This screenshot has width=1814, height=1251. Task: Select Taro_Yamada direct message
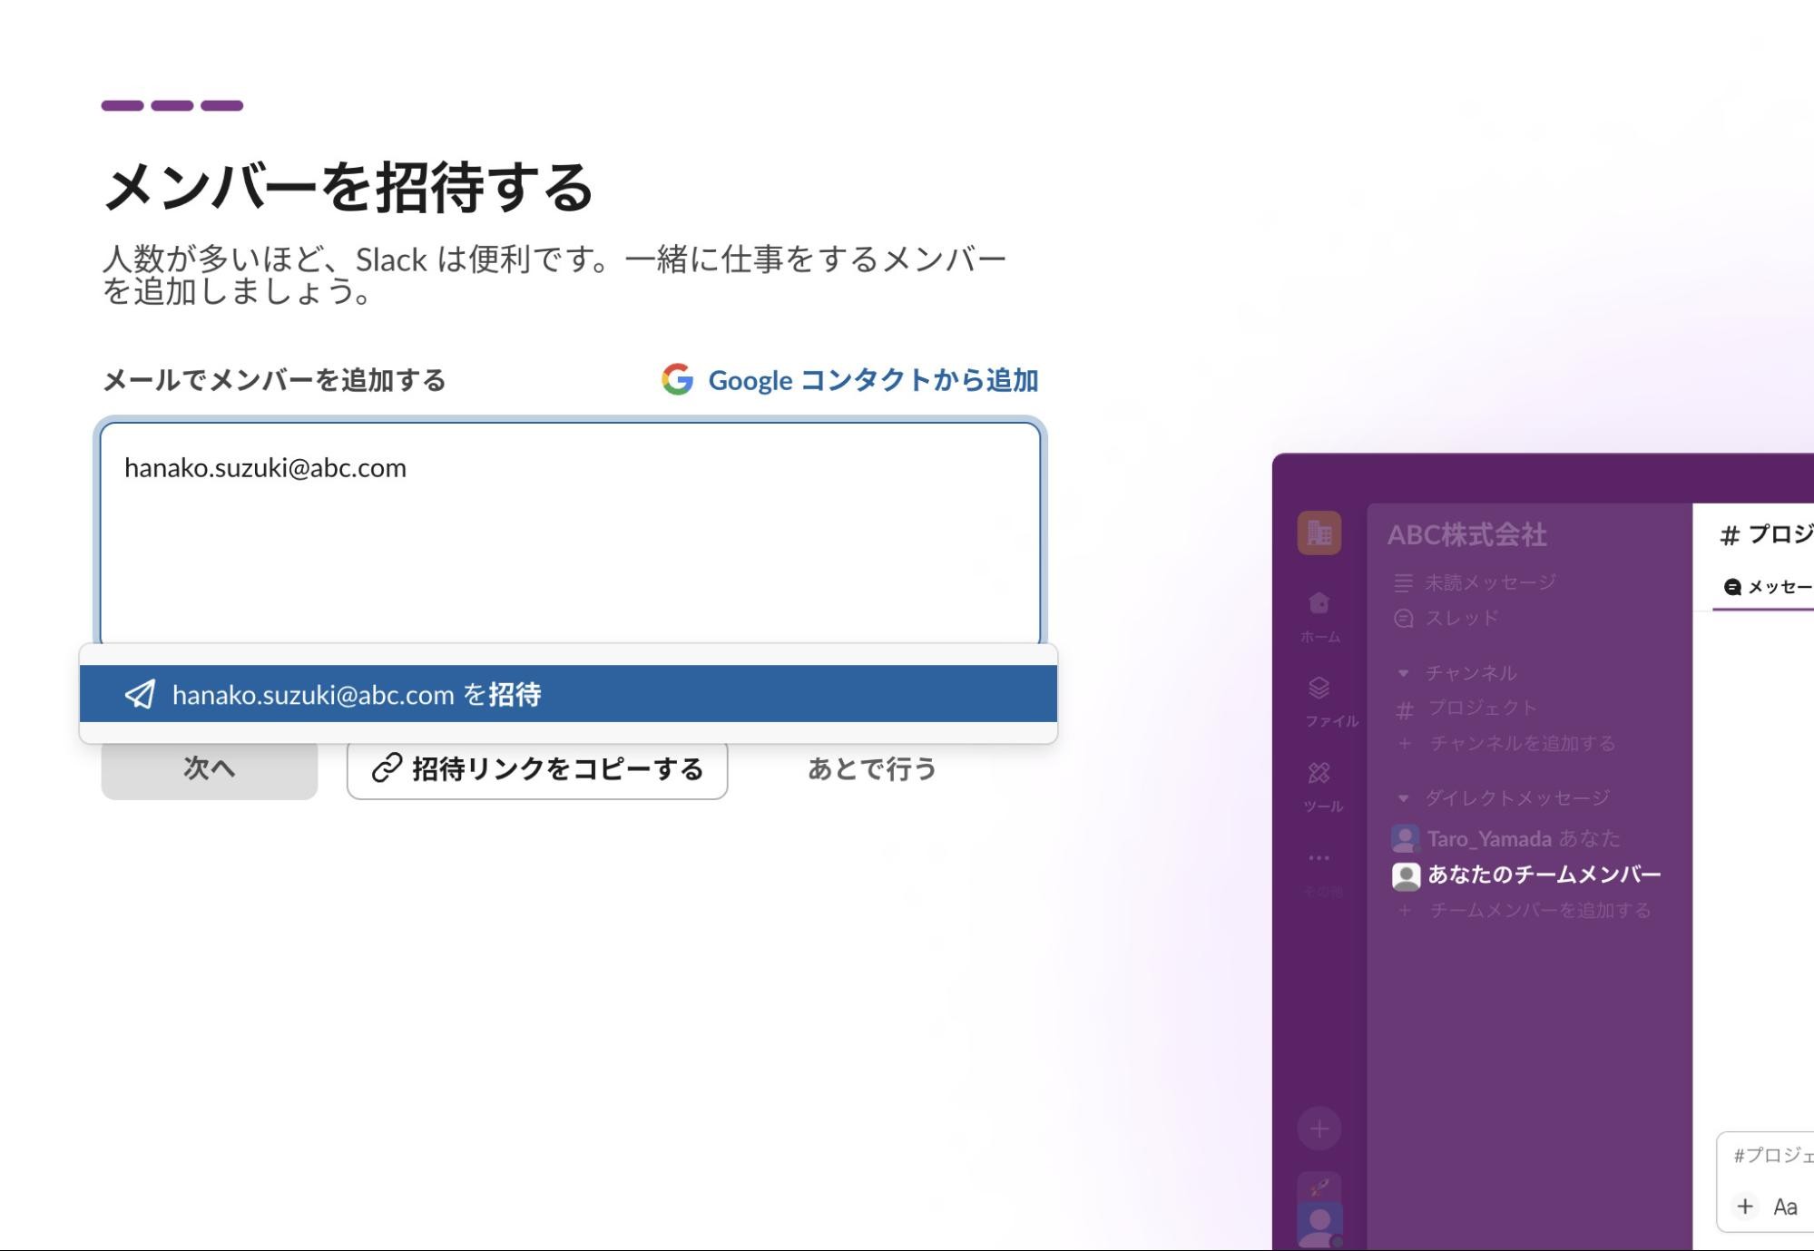click(x=1506, y=838)
